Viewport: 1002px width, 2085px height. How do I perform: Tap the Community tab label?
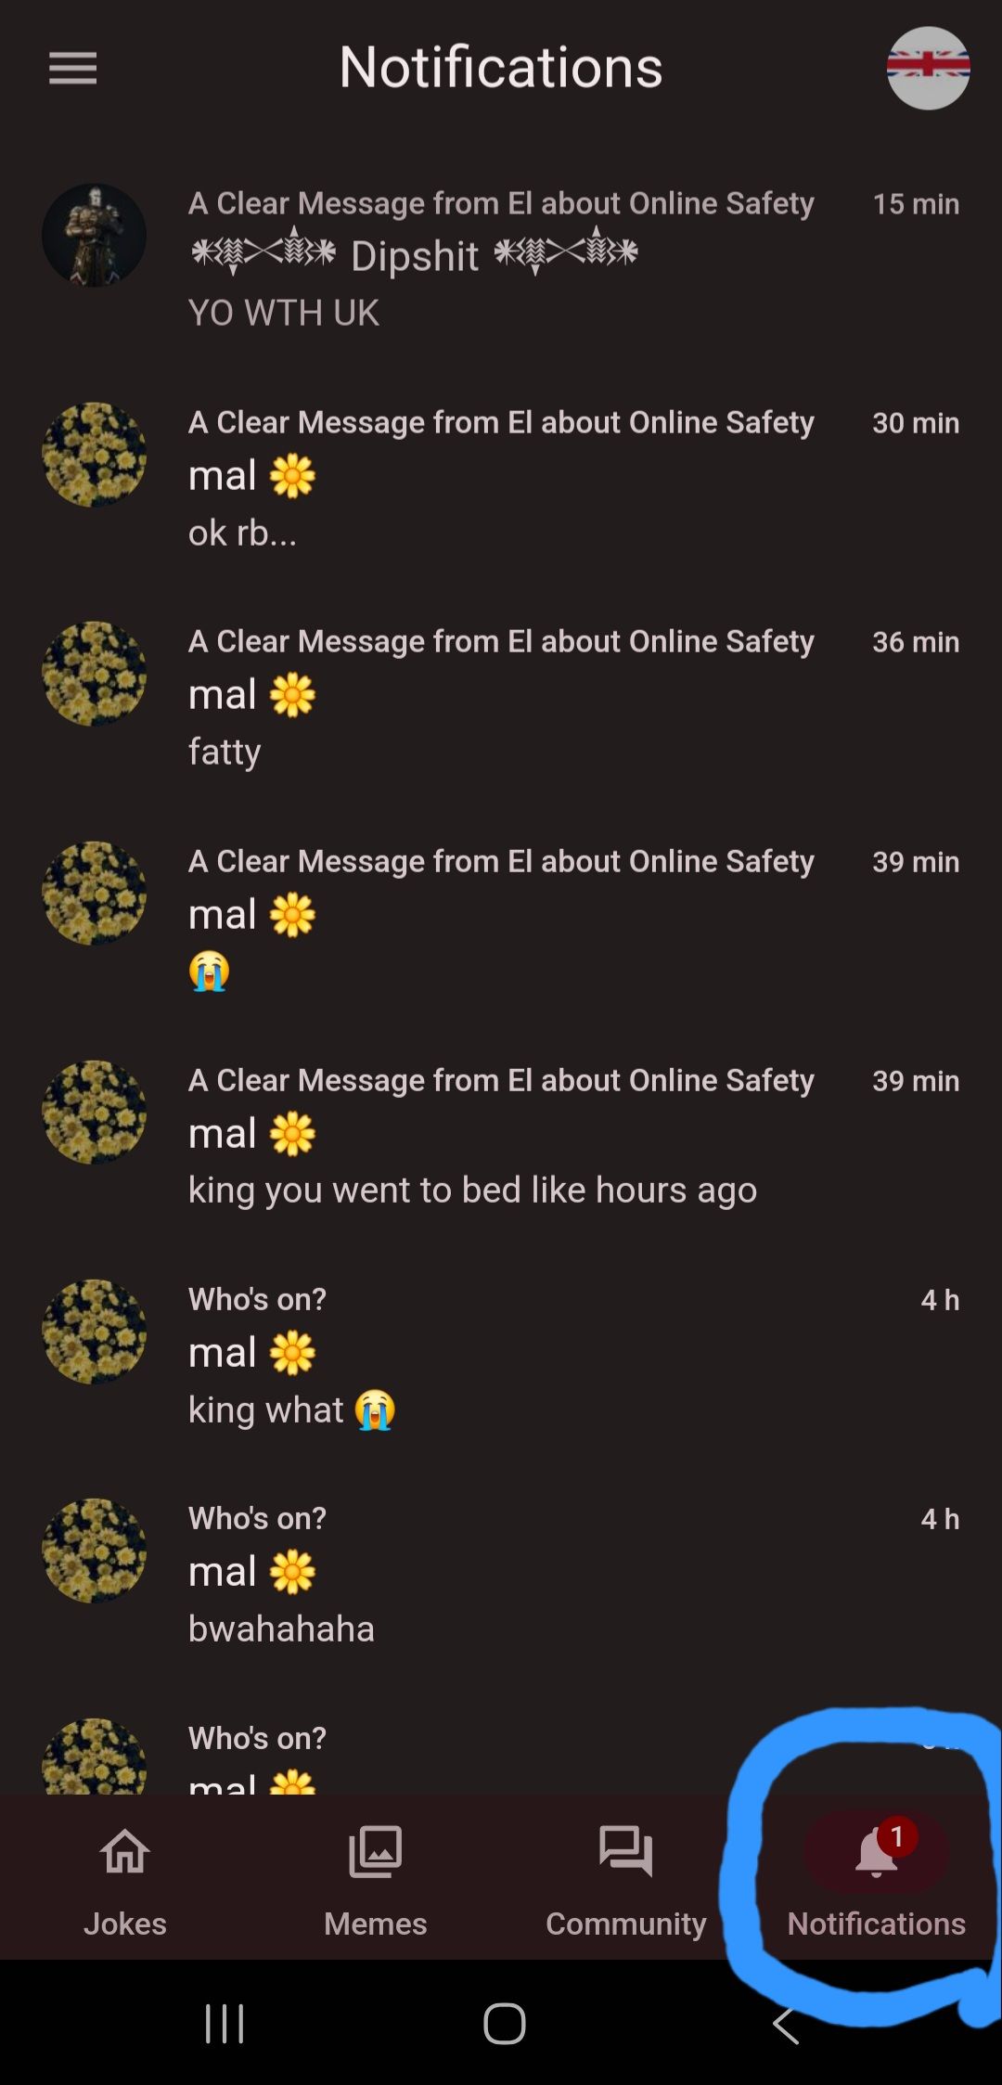(626, 1924)
